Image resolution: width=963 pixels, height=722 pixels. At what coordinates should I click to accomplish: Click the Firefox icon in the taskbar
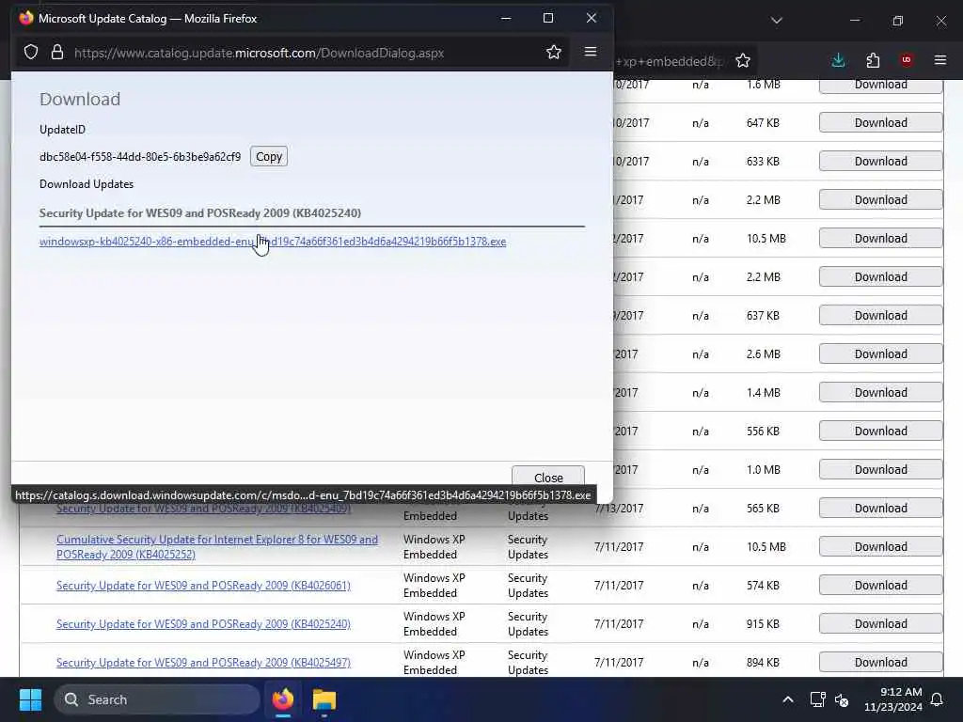tap(283, 699)
